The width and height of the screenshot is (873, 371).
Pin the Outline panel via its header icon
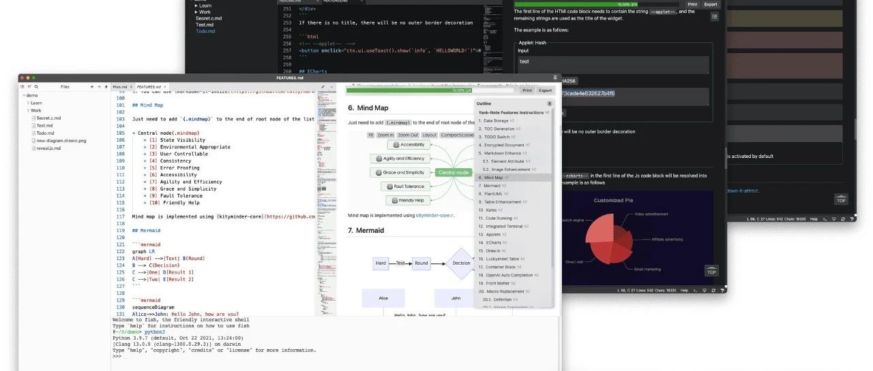click(x=550, y=103)
